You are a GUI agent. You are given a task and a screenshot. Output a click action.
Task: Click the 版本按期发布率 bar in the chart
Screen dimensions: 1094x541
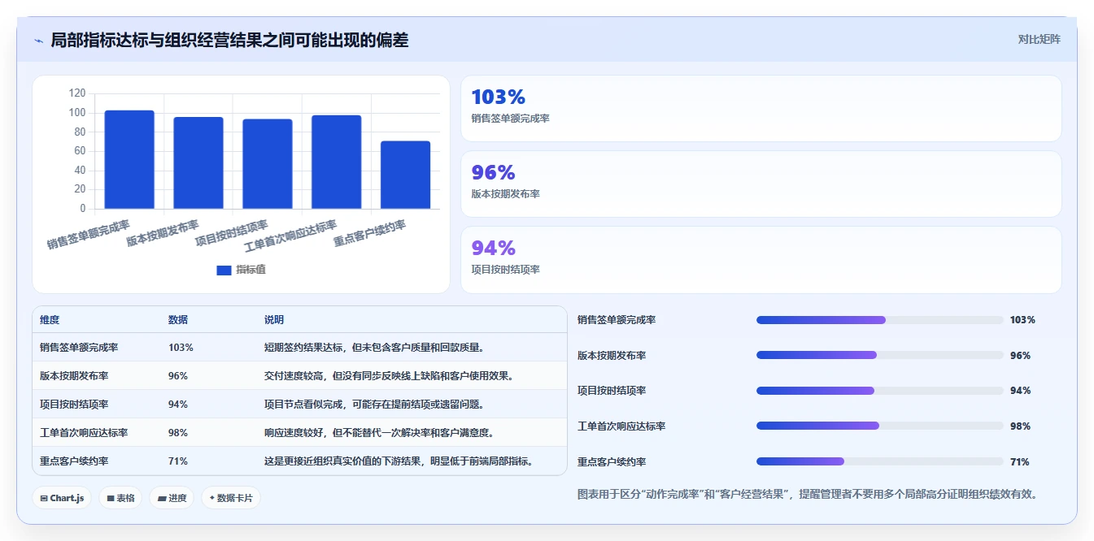198,162
